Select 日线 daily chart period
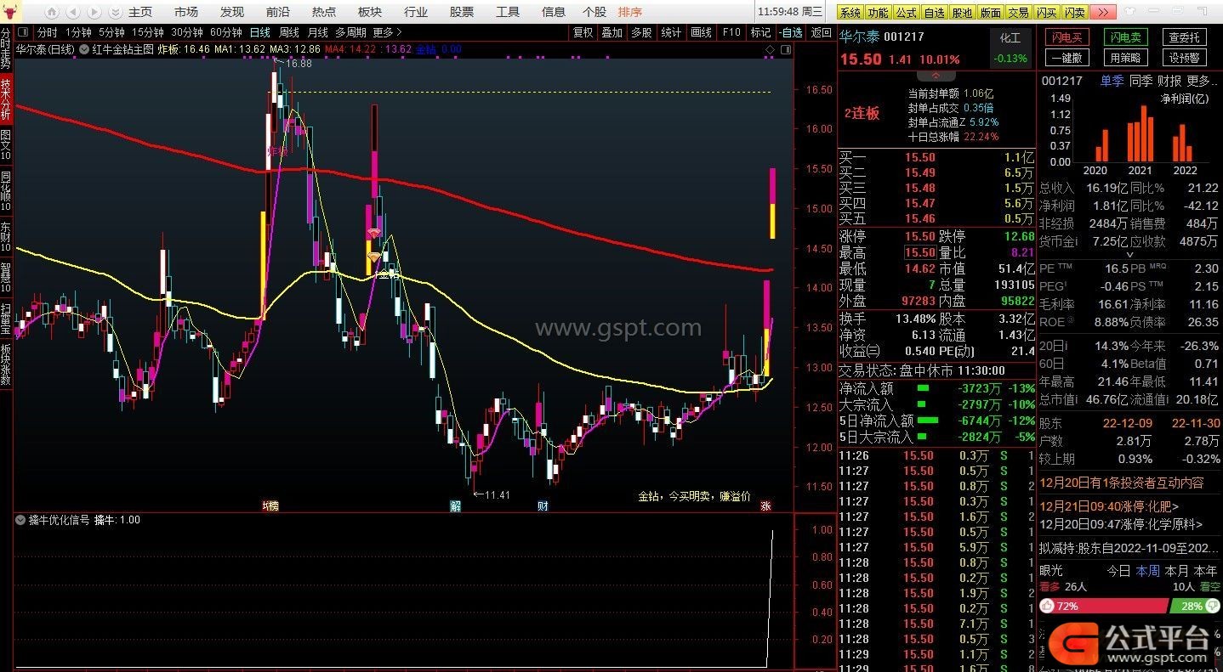This screenshot has height=672, width=1223. pos(260,32)
